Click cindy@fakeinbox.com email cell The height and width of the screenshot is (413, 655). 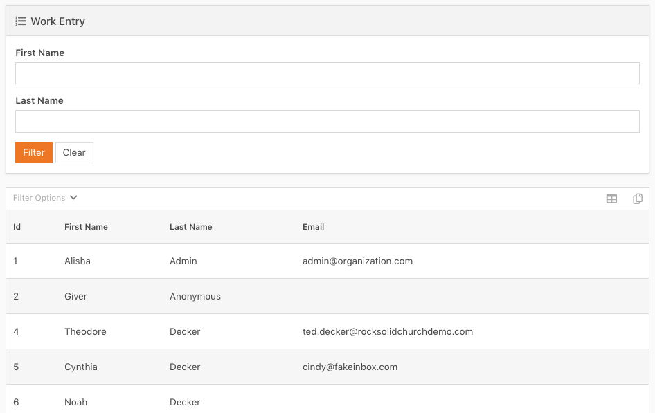[x=350, y=367]
